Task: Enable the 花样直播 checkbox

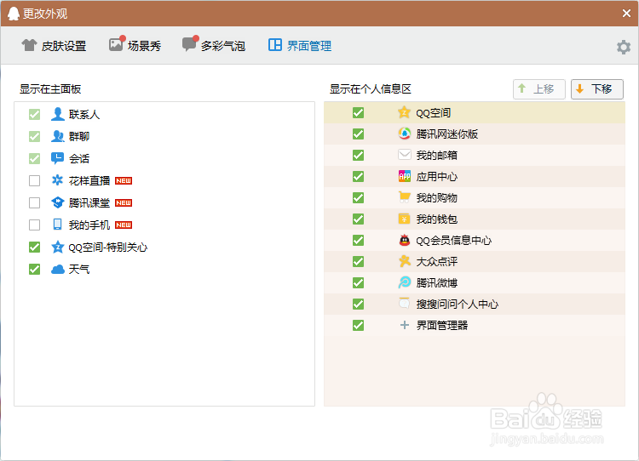Action: click(x=35, y=180)
